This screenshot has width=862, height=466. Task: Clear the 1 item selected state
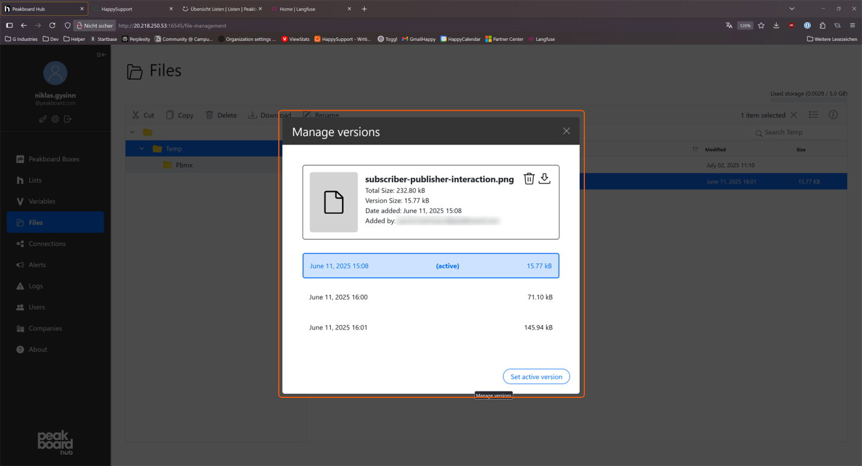[793, 115]
